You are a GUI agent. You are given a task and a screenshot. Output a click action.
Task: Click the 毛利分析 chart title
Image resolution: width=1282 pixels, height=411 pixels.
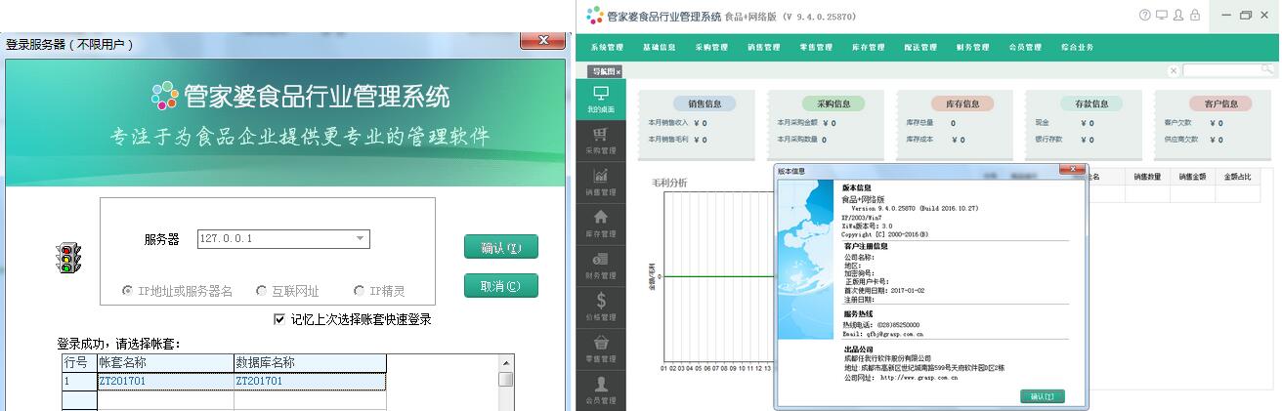click(668, 182)
